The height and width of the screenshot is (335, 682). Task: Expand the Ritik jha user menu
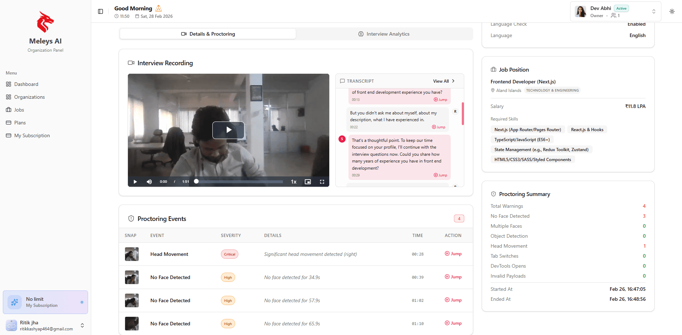click(x=82, y=325)
